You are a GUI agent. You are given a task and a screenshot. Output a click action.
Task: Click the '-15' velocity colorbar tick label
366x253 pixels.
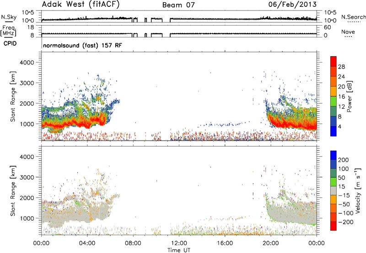click(344, 195)
